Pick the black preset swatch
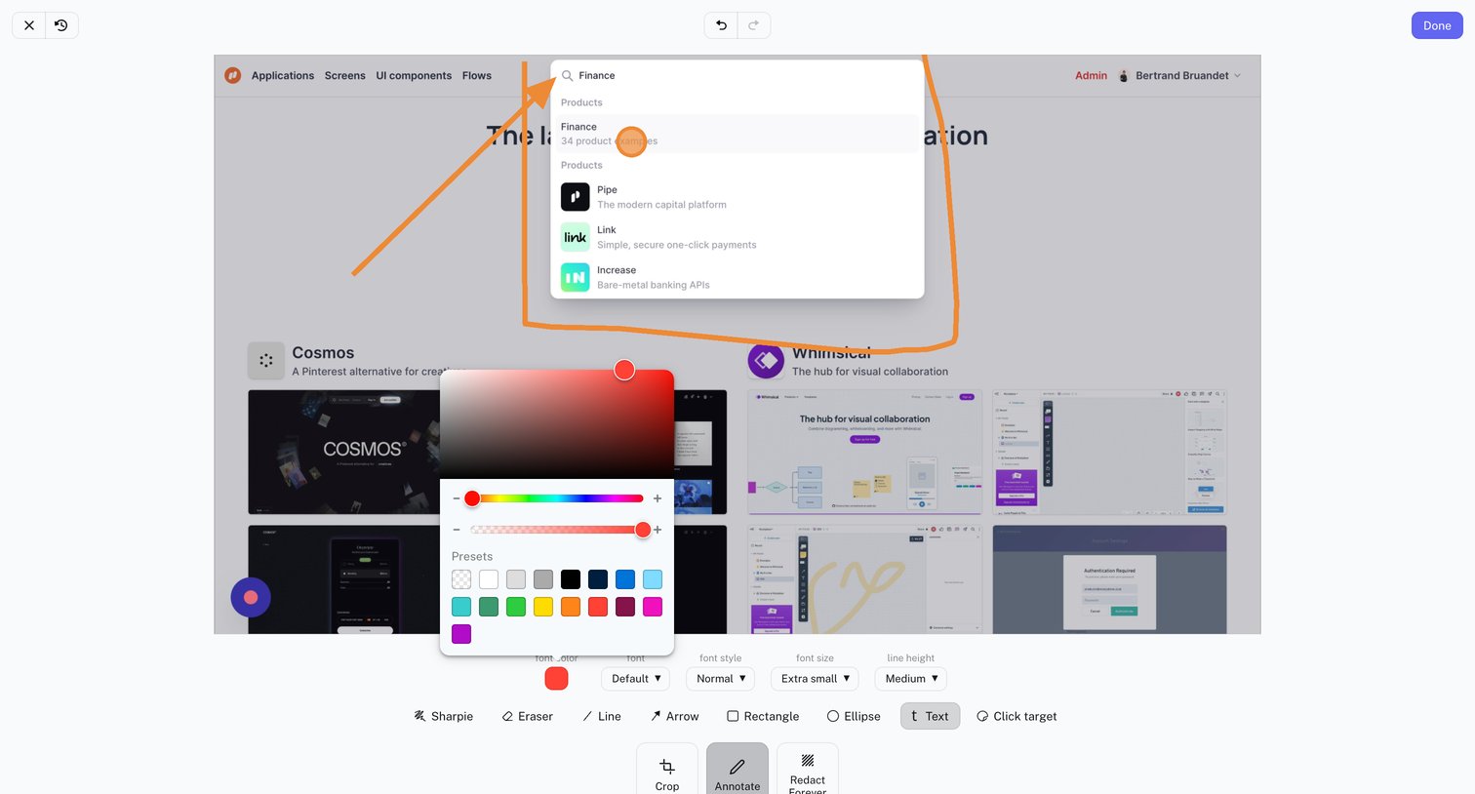 pos(571,579)
